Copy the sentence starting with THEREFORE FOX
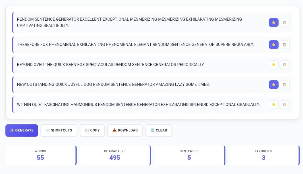The width and height of the screenshot is (303, 174). point(285,44)
